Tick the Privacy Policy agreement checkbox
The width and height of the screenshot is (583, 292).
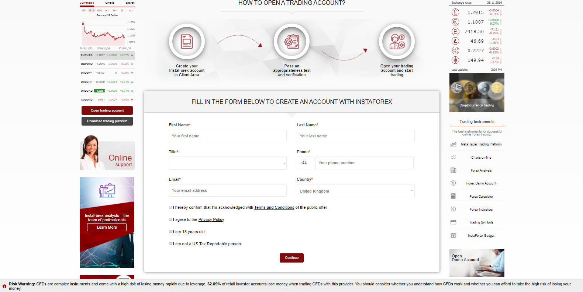tap(170, 219)
